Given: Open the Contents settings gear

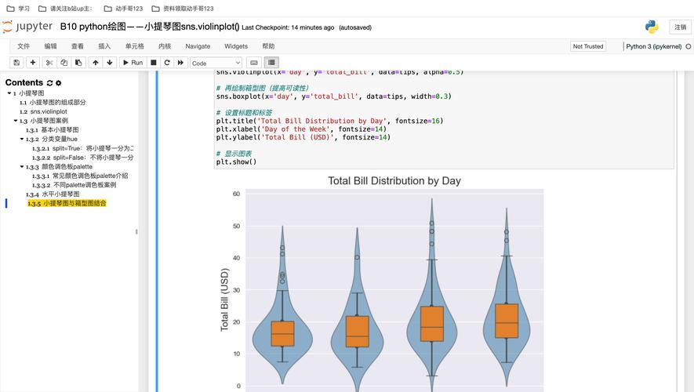Looking at the screenshot, I should point(59,83).
